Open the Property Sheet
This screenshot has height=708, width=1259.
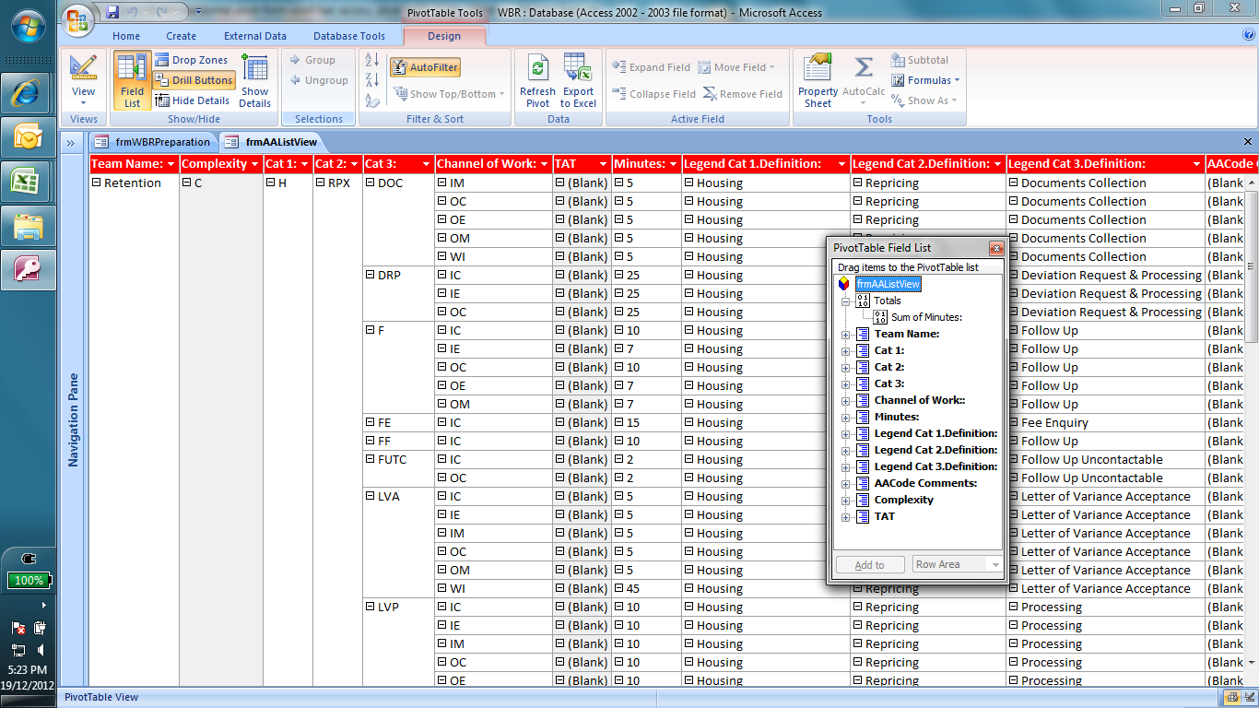pyautogui.click(x=817, y=80)
